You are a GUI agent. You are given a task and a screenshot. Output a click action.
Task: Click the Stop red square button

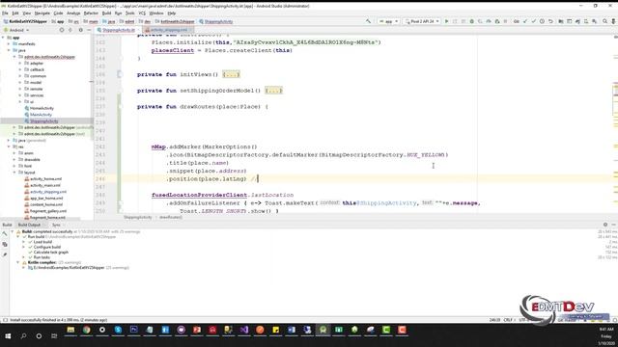pos(505,21)
